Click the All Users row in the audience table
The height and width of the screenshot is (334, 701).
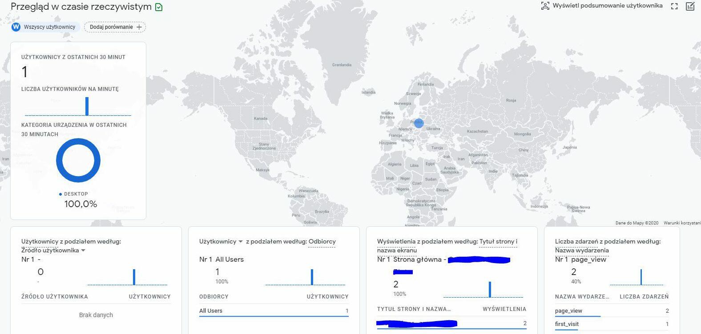tap(211, 311)
